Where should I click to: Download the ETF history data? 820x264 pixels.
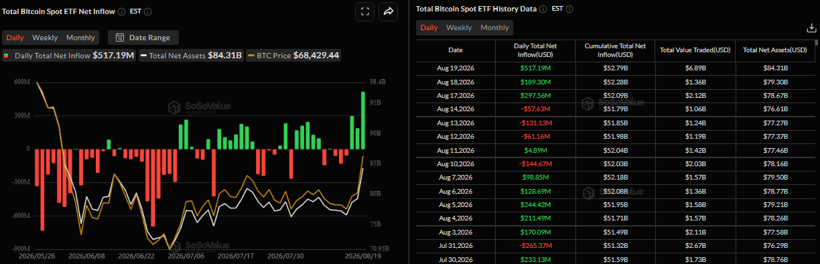(811, 28)
